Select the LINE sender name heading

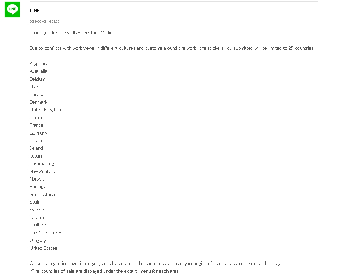[x=35, y=11]
